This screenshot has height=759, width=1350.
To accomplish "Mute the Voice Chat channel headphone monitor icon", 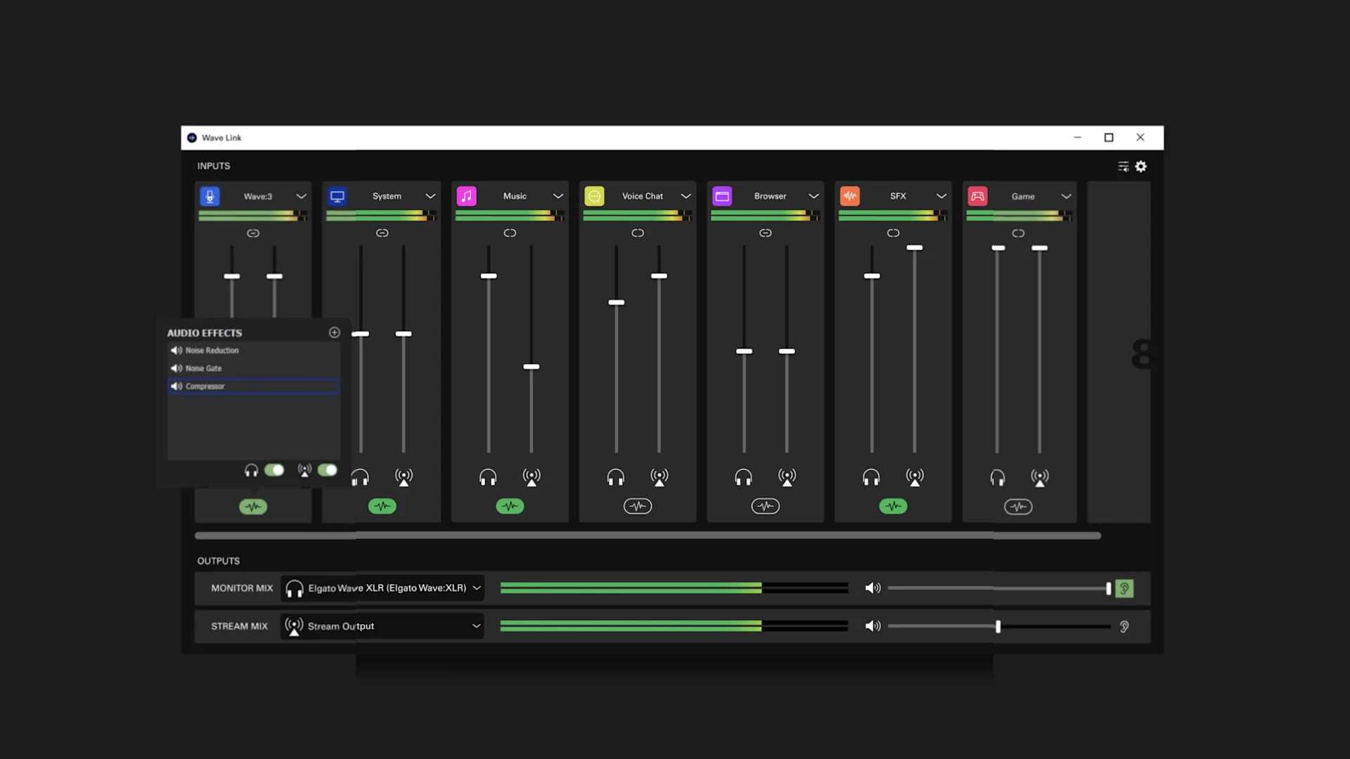I will [x=615, y=478].
